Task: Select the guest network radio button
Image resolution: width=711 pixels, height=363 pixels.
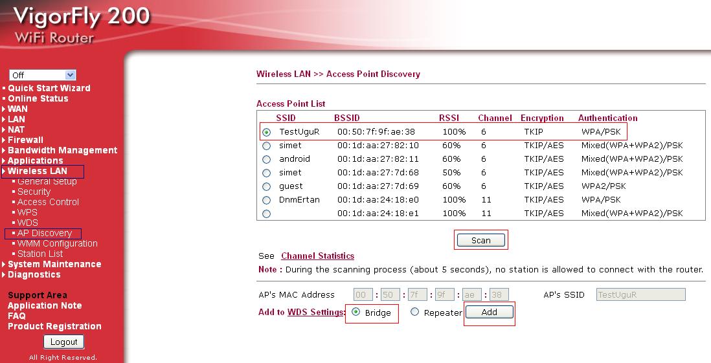Action: tap(266, 186)
